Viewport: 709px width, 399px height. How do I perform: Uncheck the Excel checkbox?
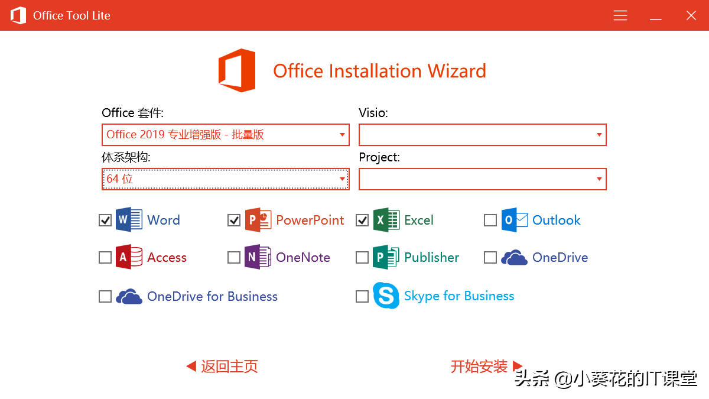click(362, 220)
